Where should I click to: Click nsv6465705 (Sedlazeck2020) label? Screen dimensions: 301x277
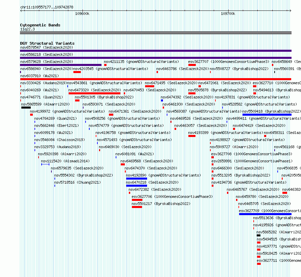(264, 204)
